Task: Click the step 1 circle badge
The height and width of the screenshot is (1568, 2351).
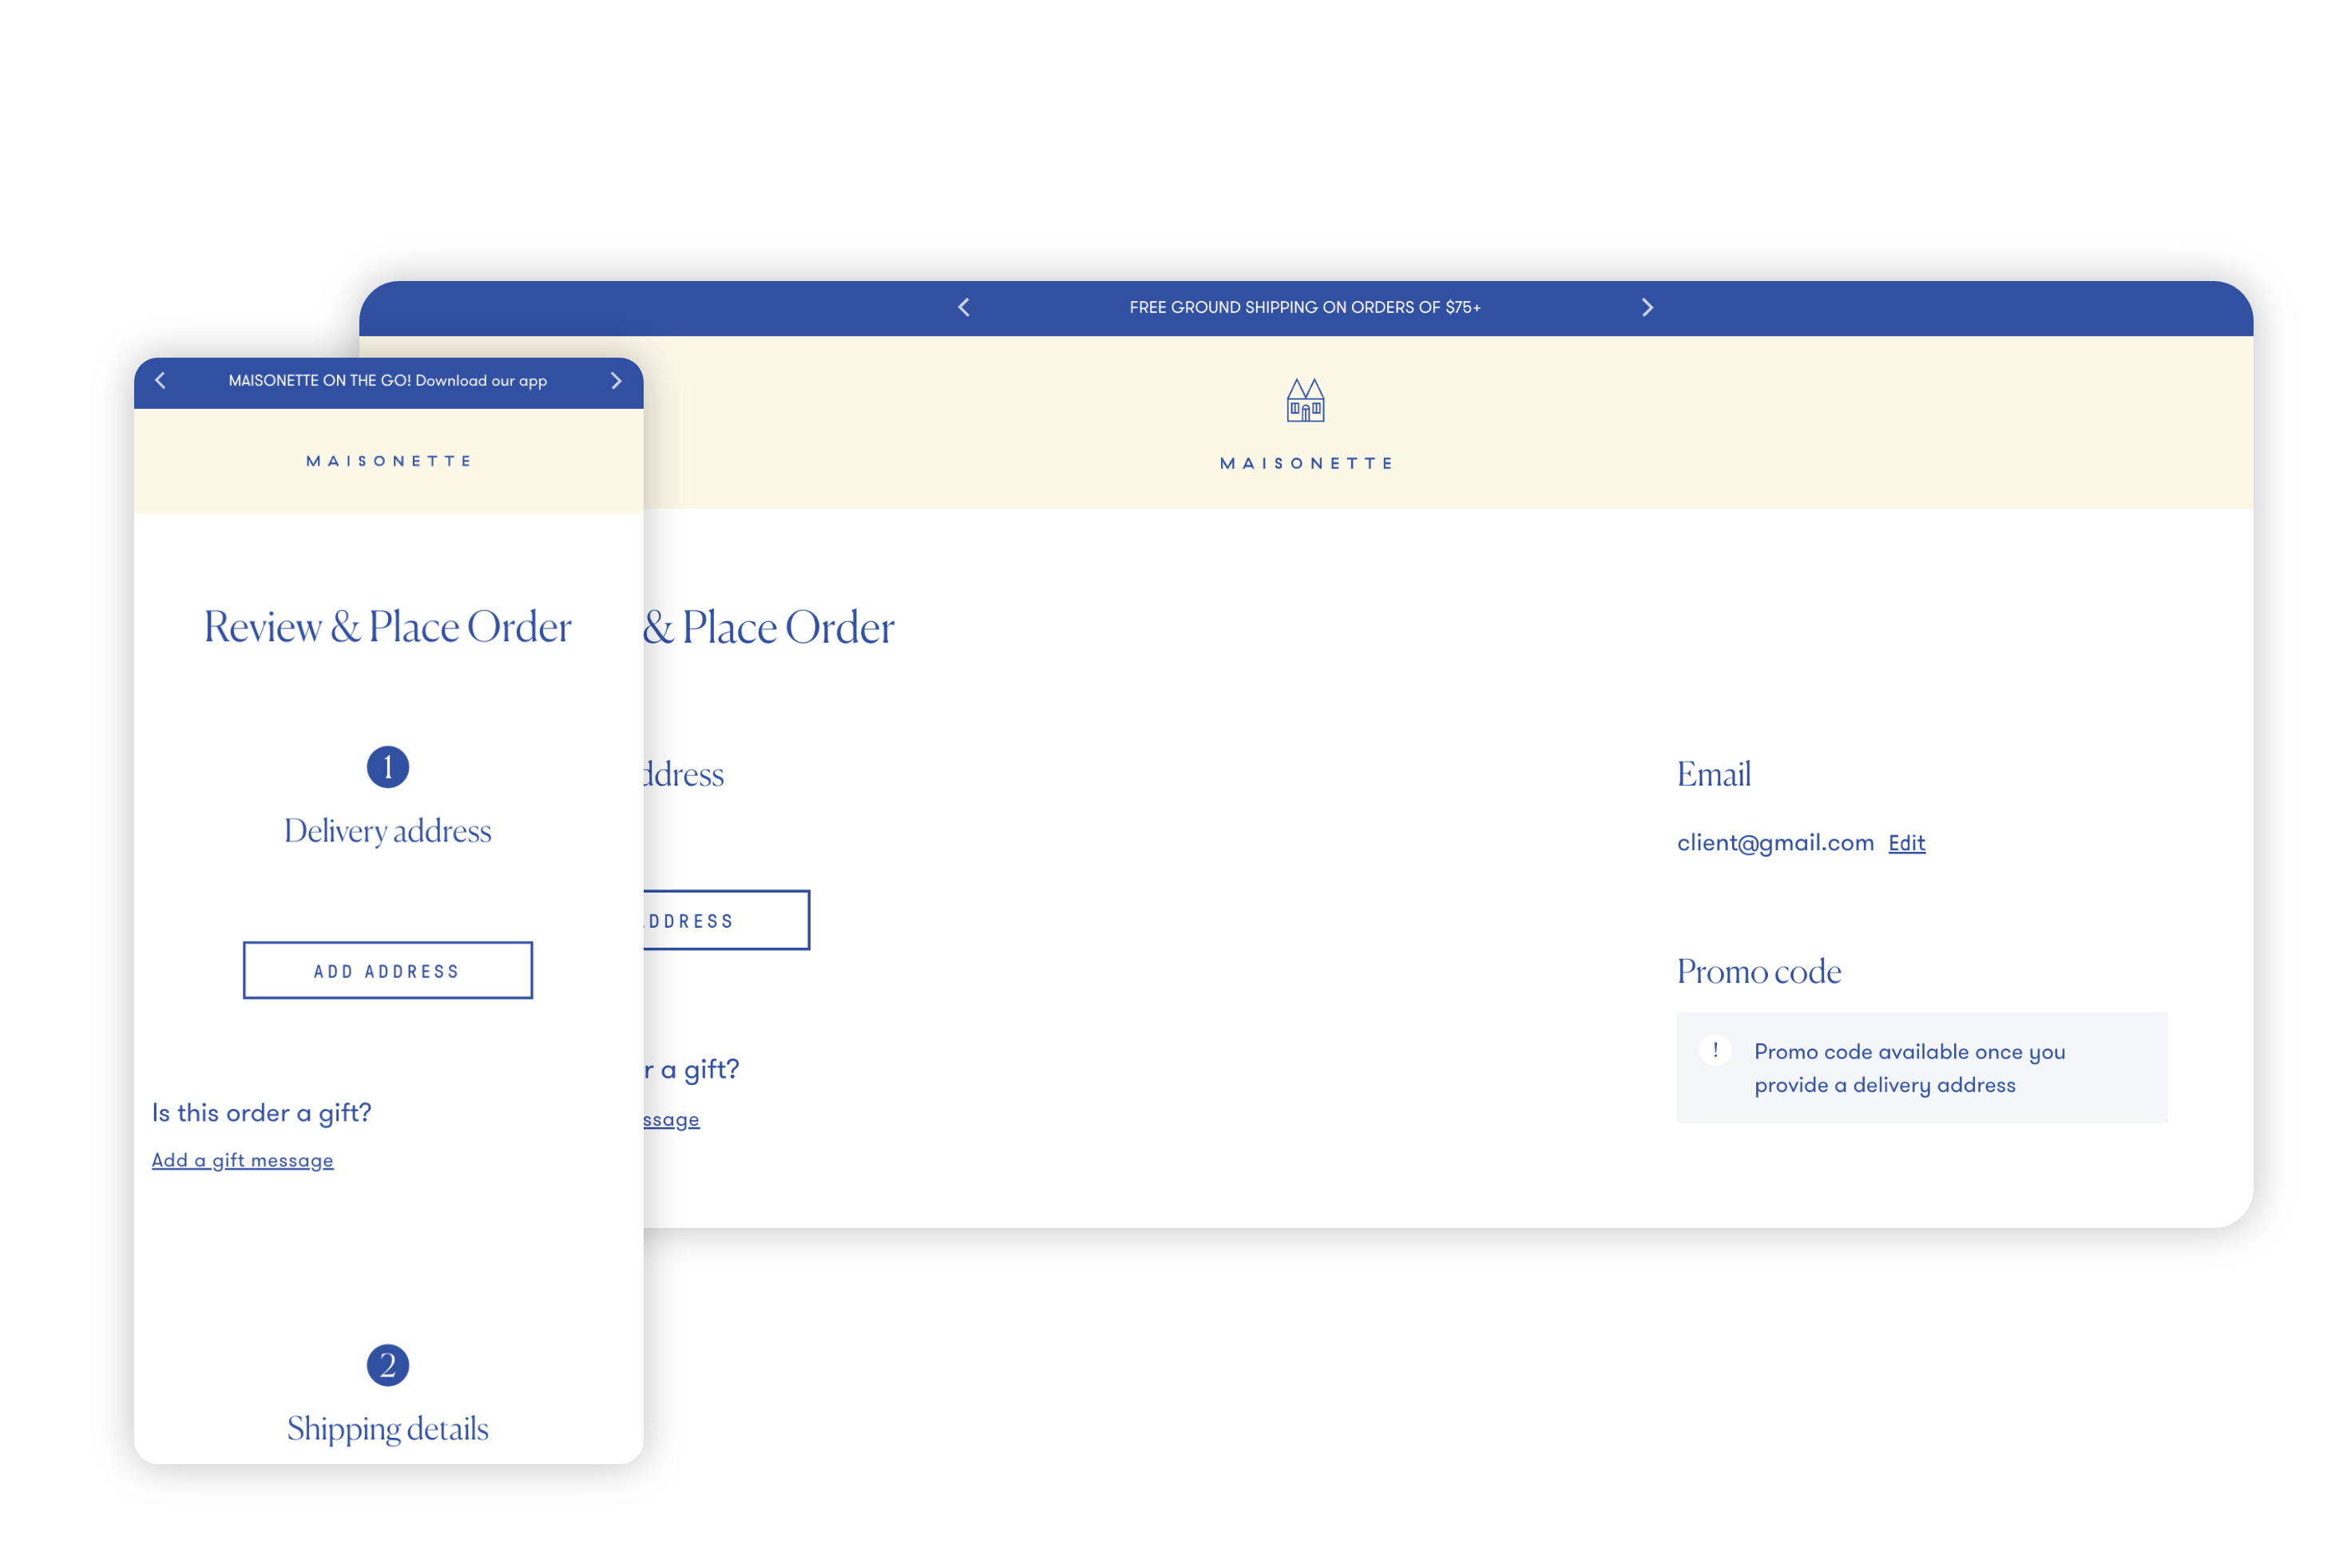Action: [388, 767]
